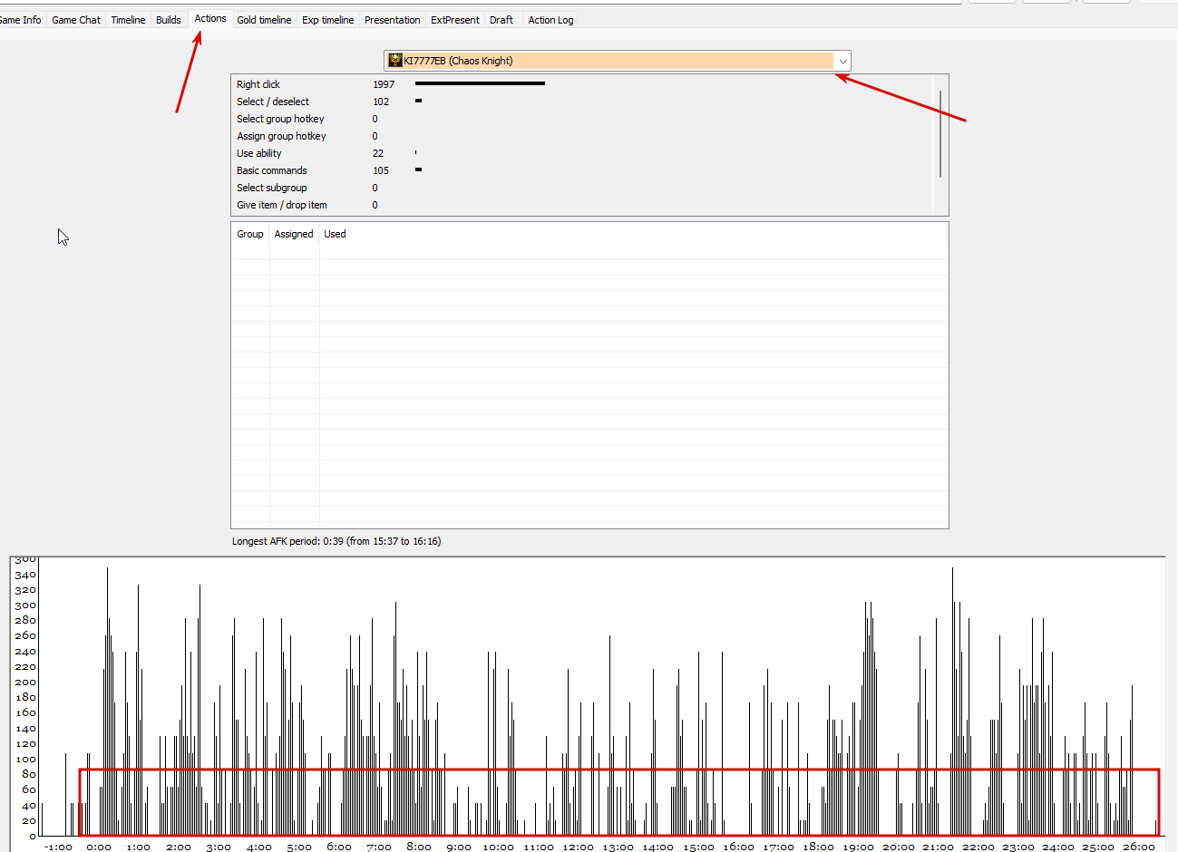Image resolution: width=1178 pixels, height=852 pixels.
Task: Select the Assign group hotkey row
Action: click(581, 136)
